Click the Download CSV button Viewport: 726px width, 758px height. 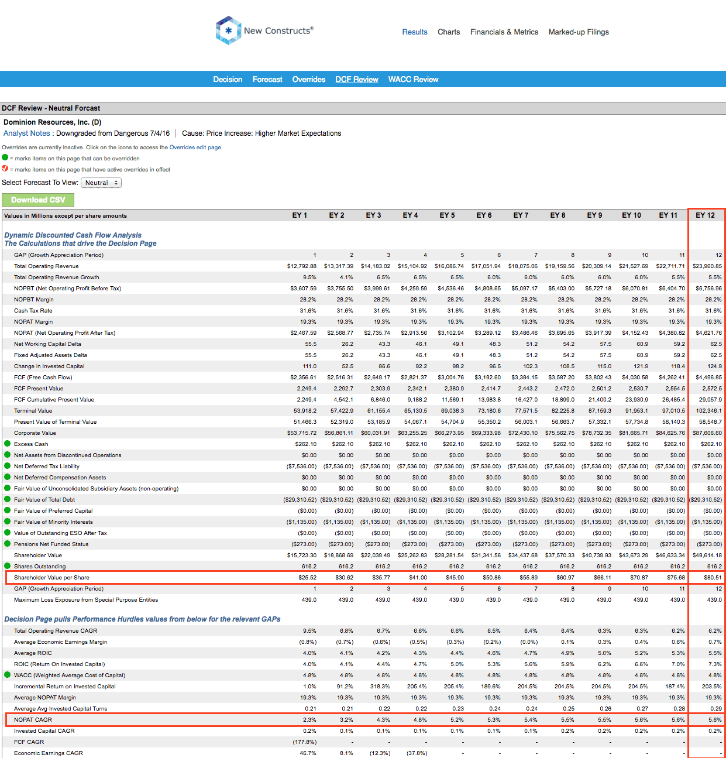38,200
